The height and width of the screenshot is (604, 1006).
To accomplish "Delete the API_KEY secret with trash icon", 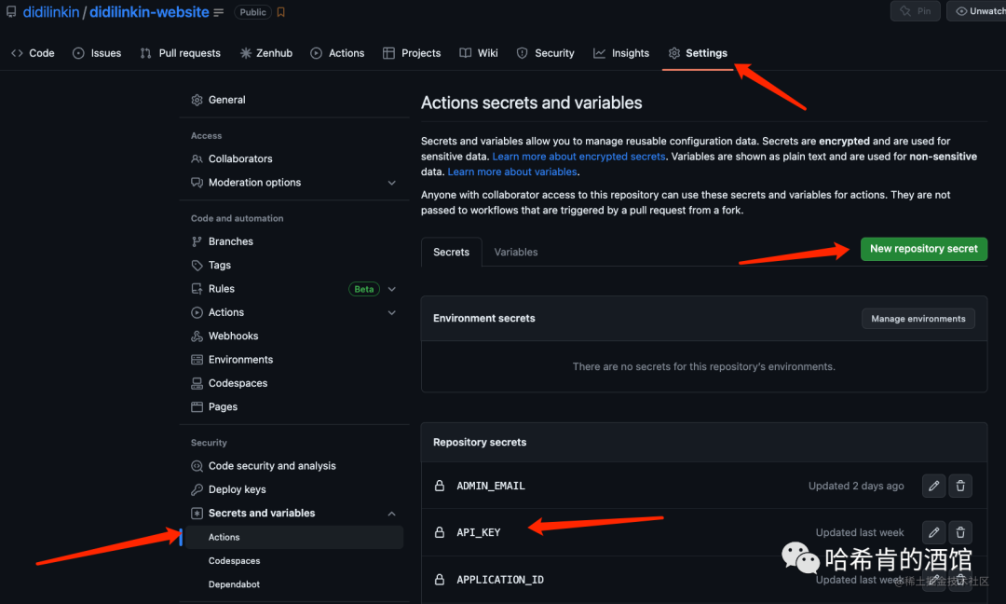I will (960, 533).
